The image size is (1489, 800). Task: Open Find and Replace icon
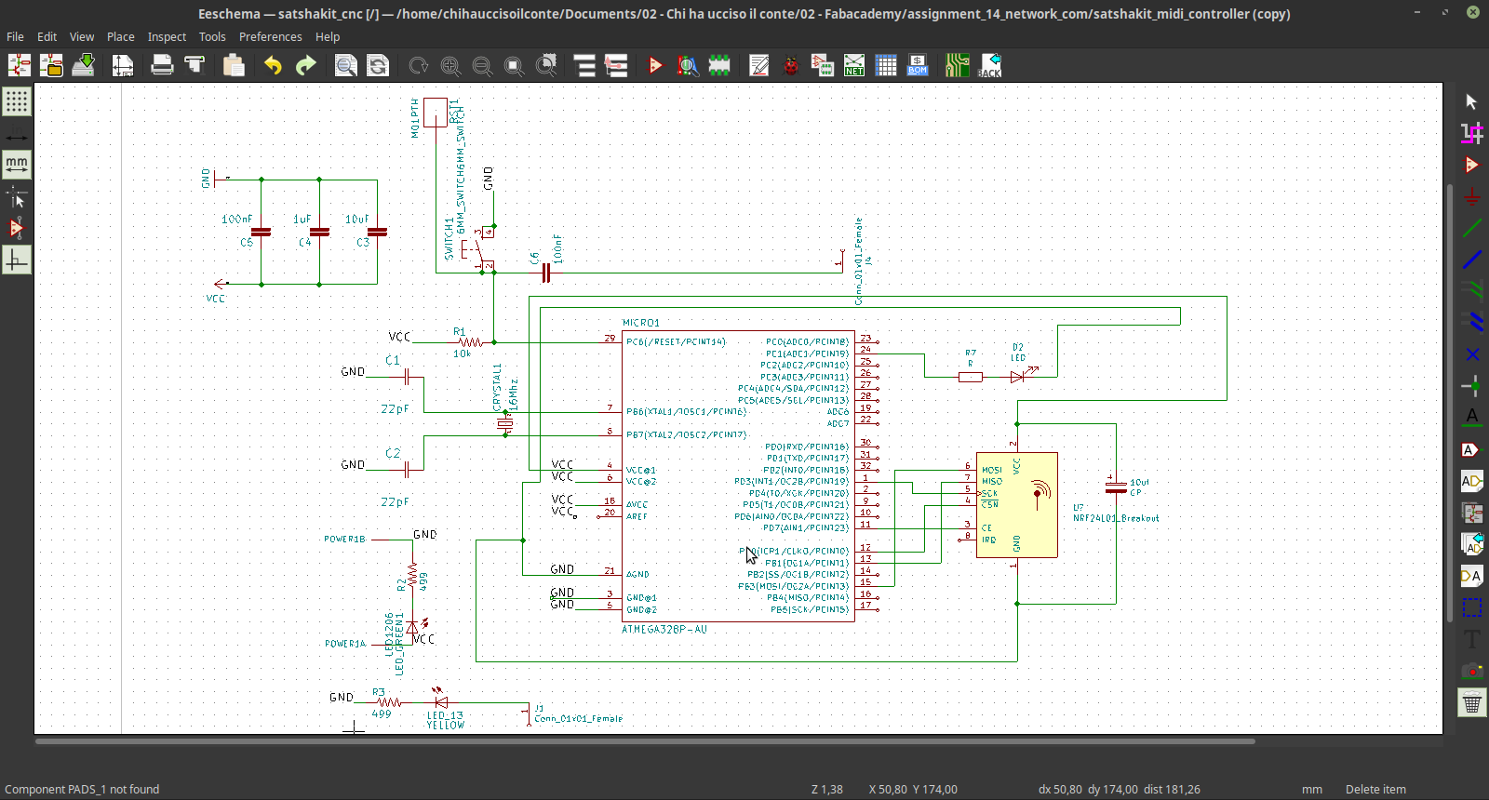377,65
